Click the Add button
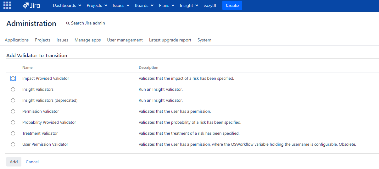The width and height of the screenshot is (379, 169). (x=14, y=162)
